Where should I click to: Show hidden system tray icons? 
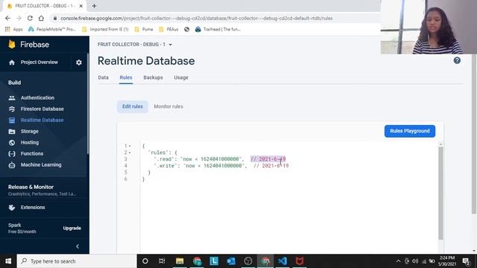point(398,261)
